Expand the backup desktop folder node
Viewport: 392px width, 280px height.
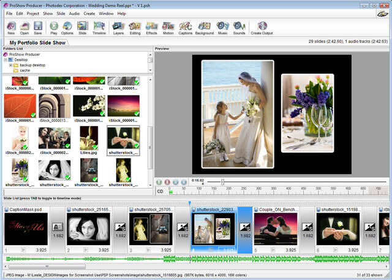(10, 65)
